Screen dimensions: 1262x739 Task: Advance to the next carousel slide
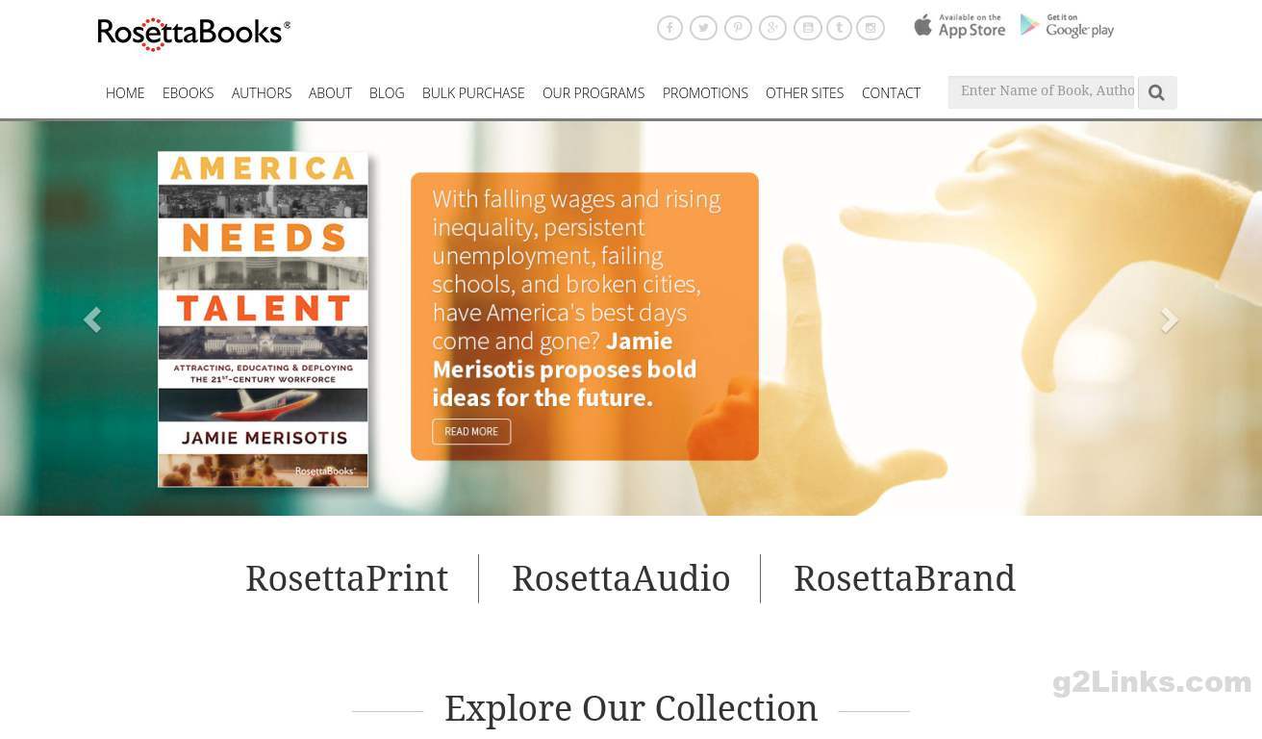1170,319
